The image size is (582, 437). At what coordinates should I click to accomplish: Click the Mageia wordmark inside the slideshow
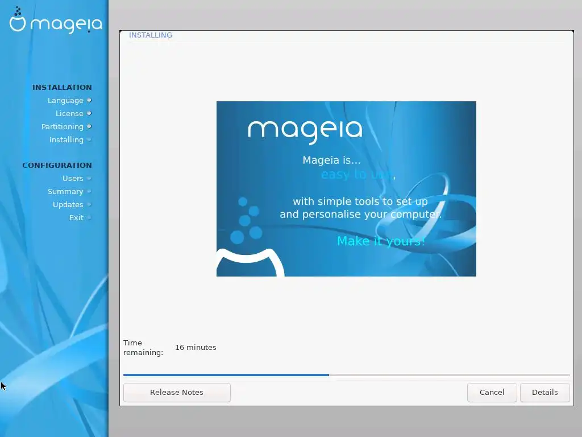tap(305, 131)
